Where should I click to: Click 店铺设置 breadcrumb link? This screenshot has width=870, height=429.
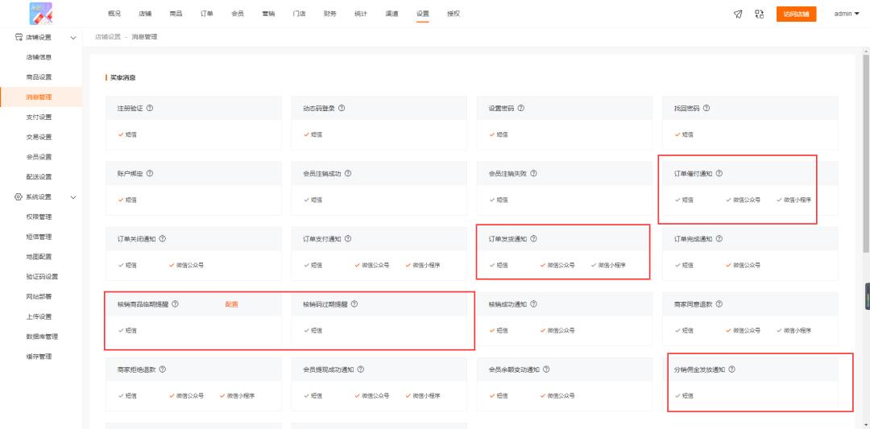(107, 37)
